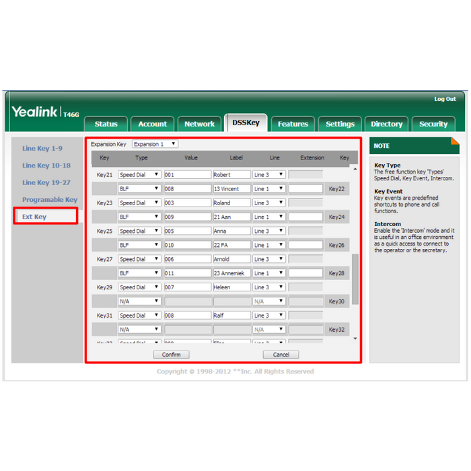Open the Line dropdown for Key25 Anna

[268, 231]
